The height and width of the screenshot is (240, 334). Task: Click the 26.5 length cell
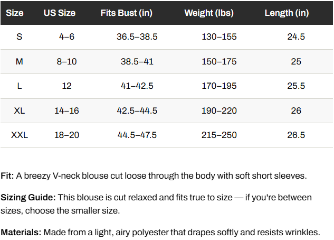tap(296, 135)
